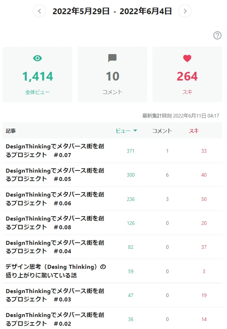Open article DesignThinking project #0.07

pyautogui.click(x=55, y=151)
